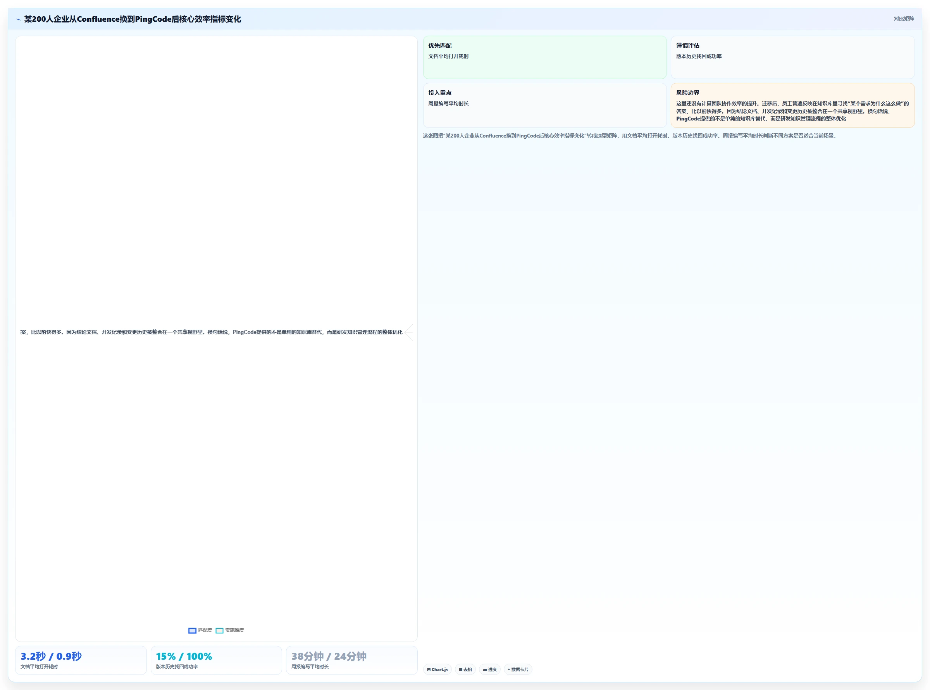This screenshot has height=690, width=930.
Task: Click the 数据卡片 tag chip
Action: [518, 669]
